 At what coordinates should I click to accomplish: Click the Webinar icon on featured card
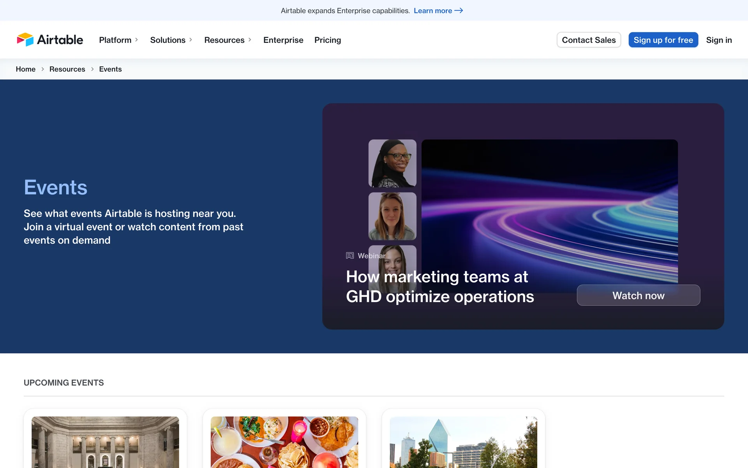(x=350, y=256)
